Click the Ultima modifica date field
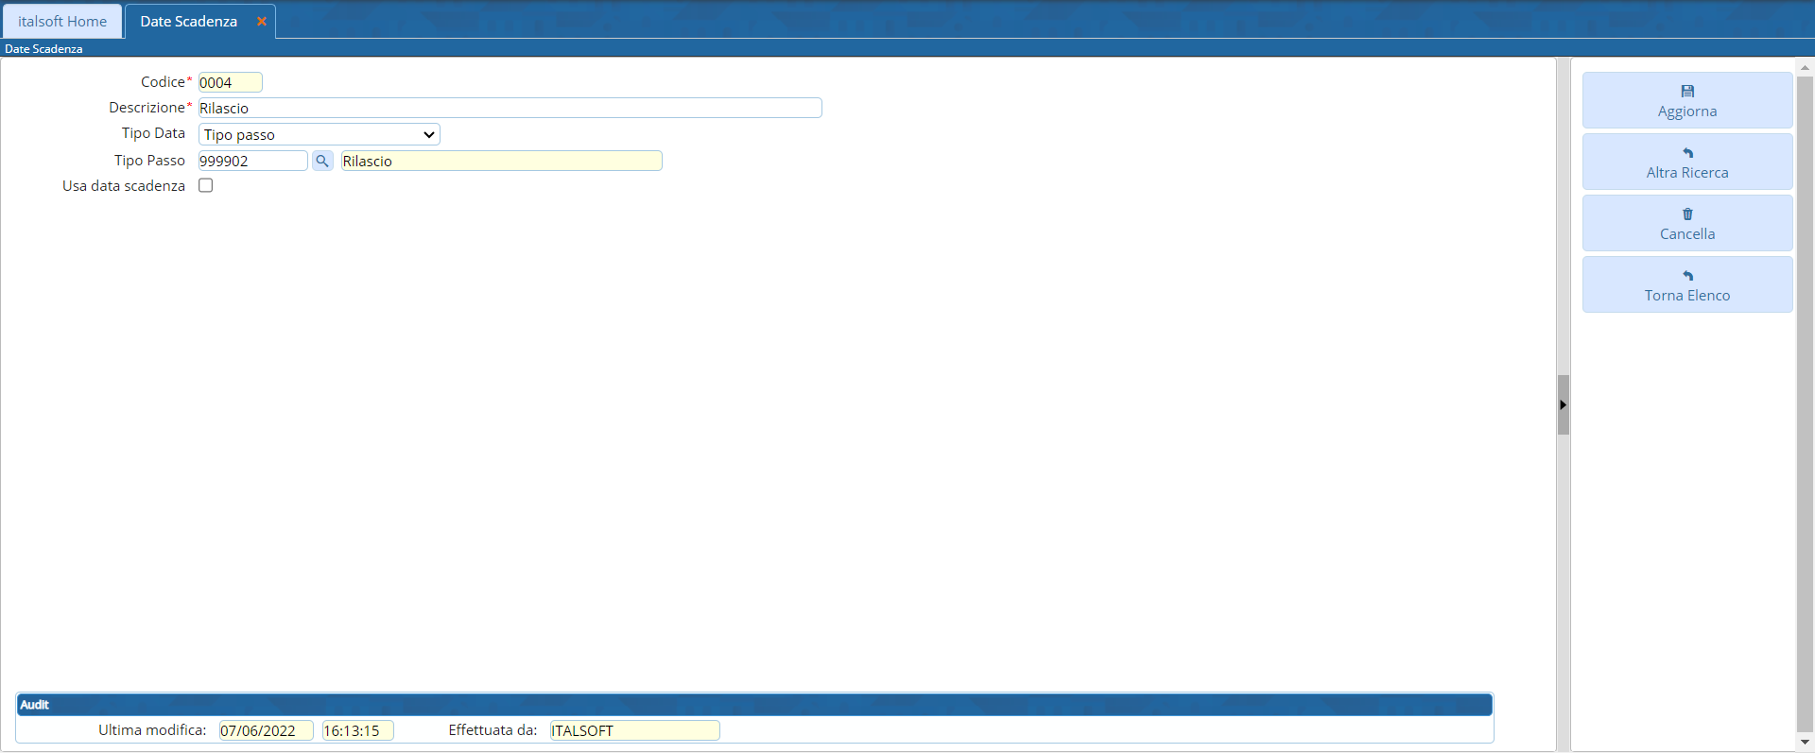Viewport: 1815px width, 753px height. point(266,730)
